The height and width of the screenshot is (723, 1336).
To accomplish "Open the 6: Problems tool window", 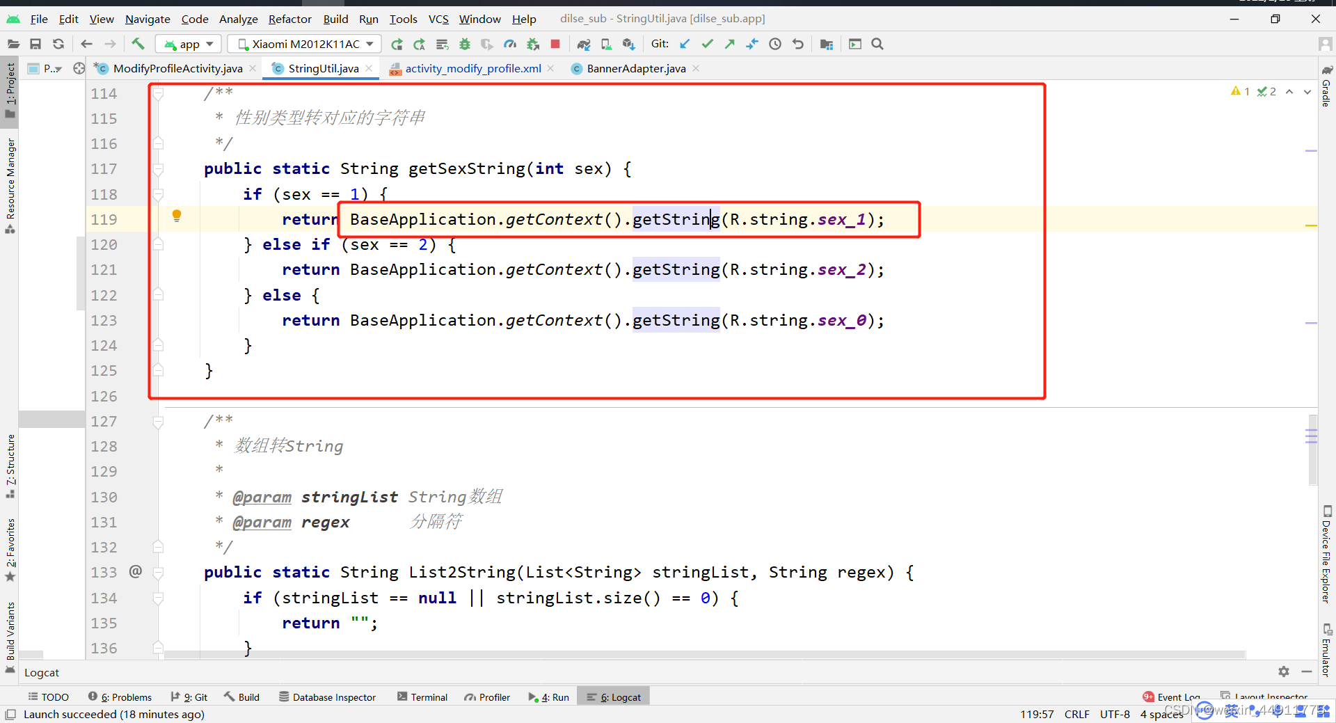I will [120, 697].
